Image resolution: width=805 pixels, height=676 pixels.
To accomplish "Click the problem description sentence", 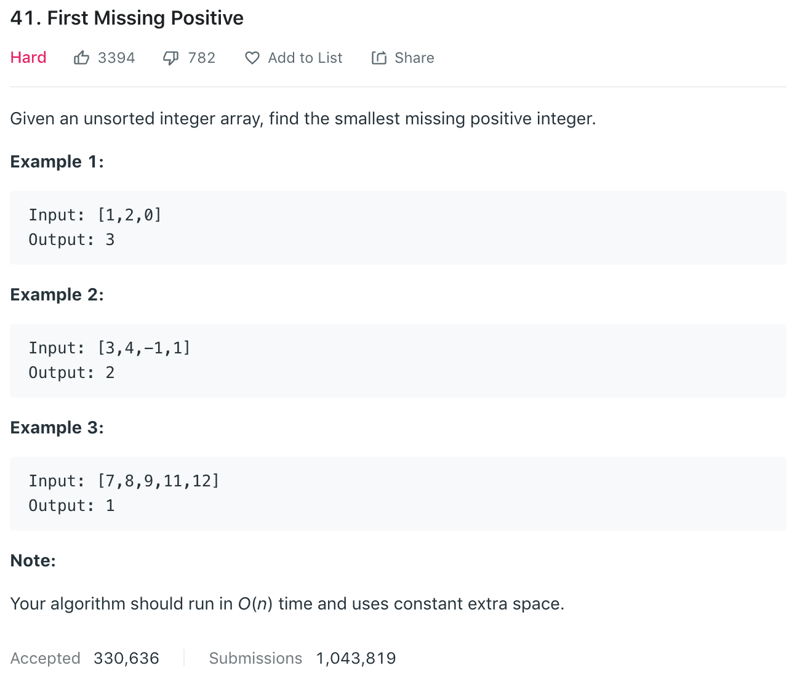I will [303, 119].
